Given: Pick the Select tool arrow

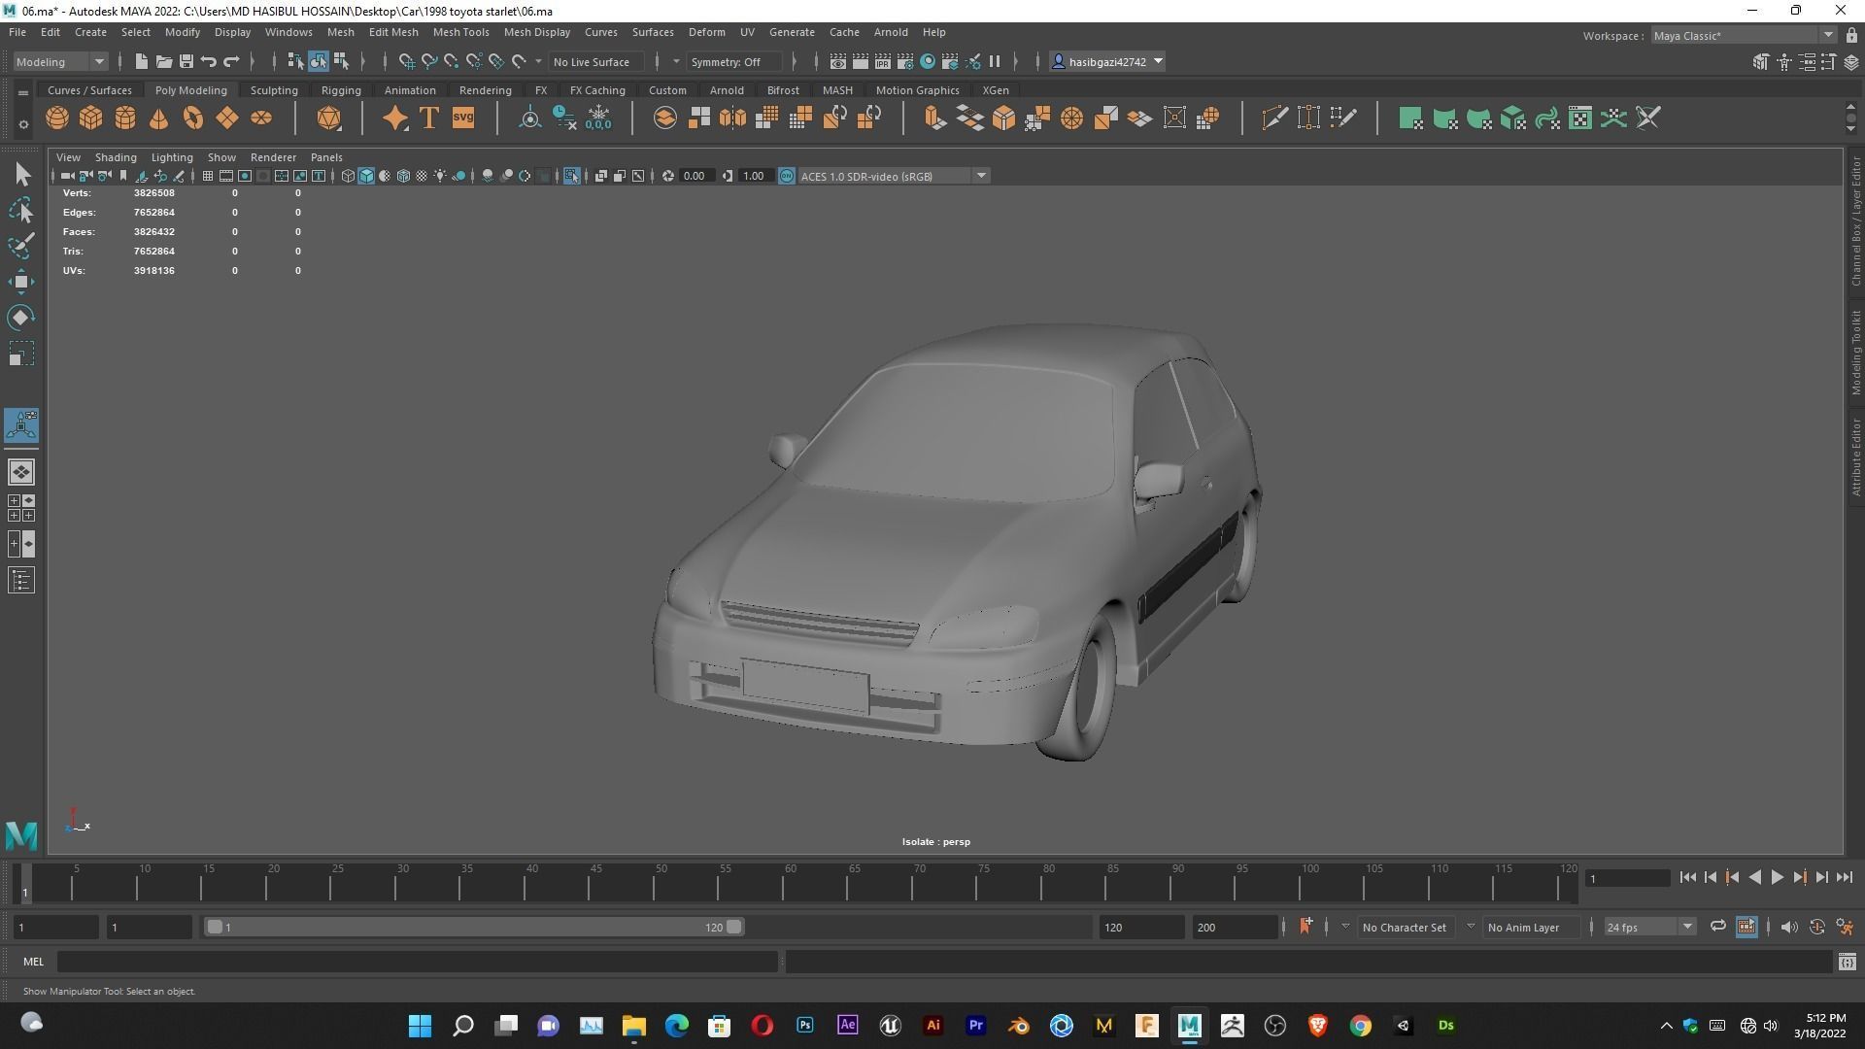Looking at the screenshot, I should (21, 175).
